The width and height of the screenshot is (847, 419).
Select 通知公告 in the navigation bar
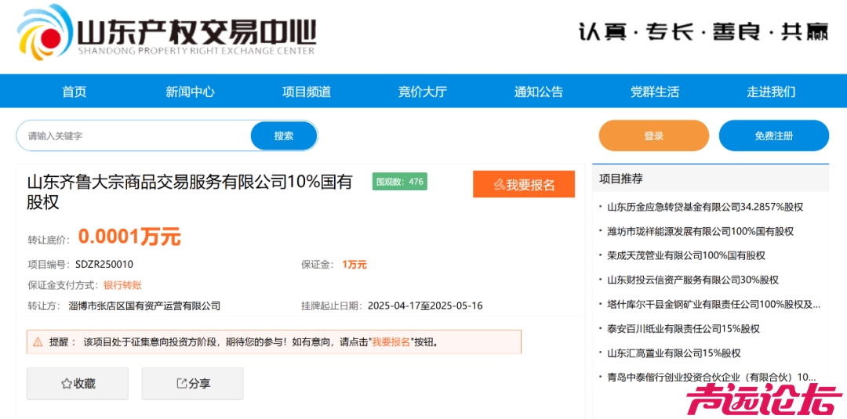[539, 92]
